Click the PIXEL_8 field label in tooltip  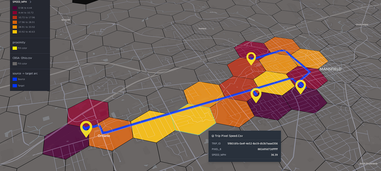pyautogui.click(x=216, y=149)
